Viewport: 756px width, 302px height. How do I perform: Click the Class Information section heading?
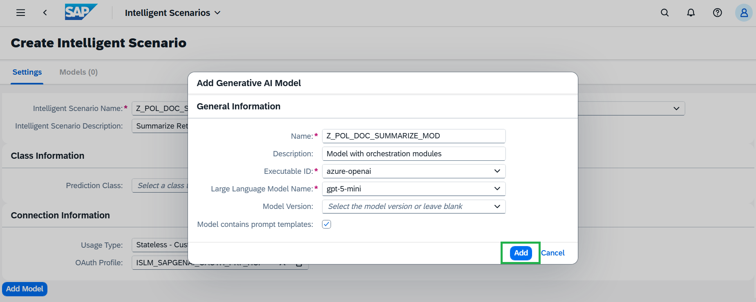pos(47,155)
